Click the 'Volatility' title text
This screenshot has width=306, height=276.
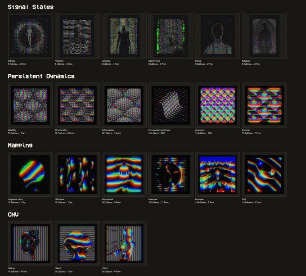pyautogui.click(x=12, y=130)
